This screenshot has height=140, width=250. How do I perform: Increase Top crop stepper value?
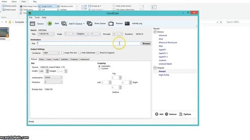click(120, 77)
